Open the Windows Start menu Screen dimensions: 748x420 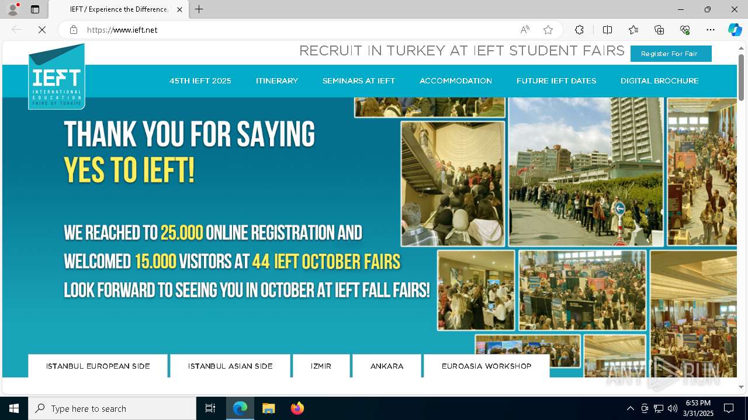(x=14, y=408)
